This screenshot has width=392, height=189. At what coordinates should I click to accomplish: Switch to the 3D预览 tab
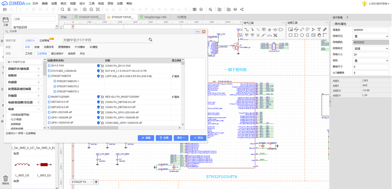[x=182, y=17]
